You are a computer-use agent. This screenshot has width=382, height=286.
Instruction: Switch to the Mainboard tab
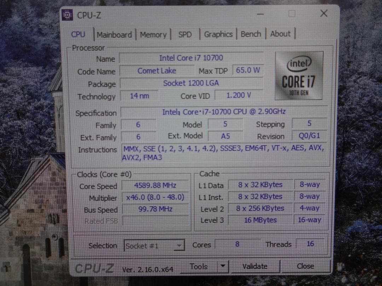coord(114,34)
